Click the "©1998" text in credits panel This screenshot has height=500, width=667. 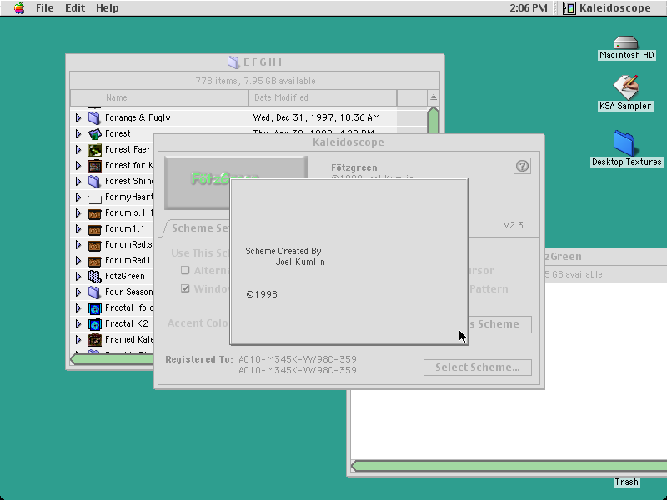click(x=262, y=294)
